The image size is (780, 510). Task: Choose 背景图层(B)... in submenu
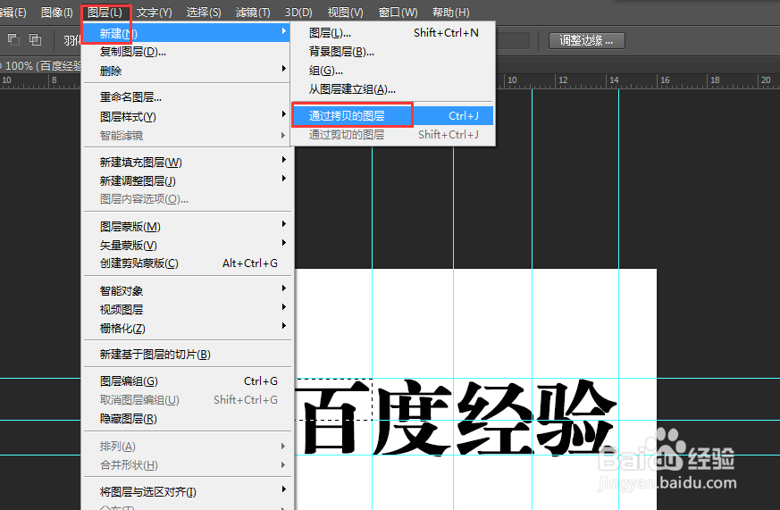click(393, 52)
